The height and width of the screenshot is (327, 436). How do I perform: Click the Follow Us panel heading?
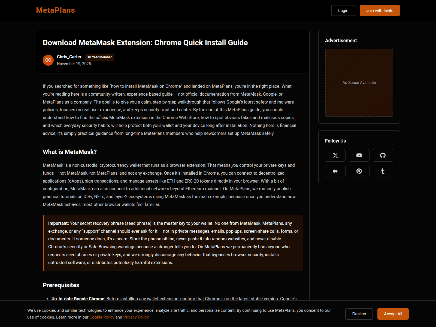coord(335,141)
